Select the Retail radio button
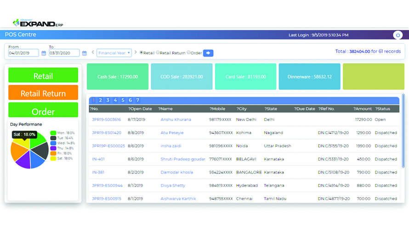Image resolution: width=409 pixels, height=230 pixels. [141, 53]
